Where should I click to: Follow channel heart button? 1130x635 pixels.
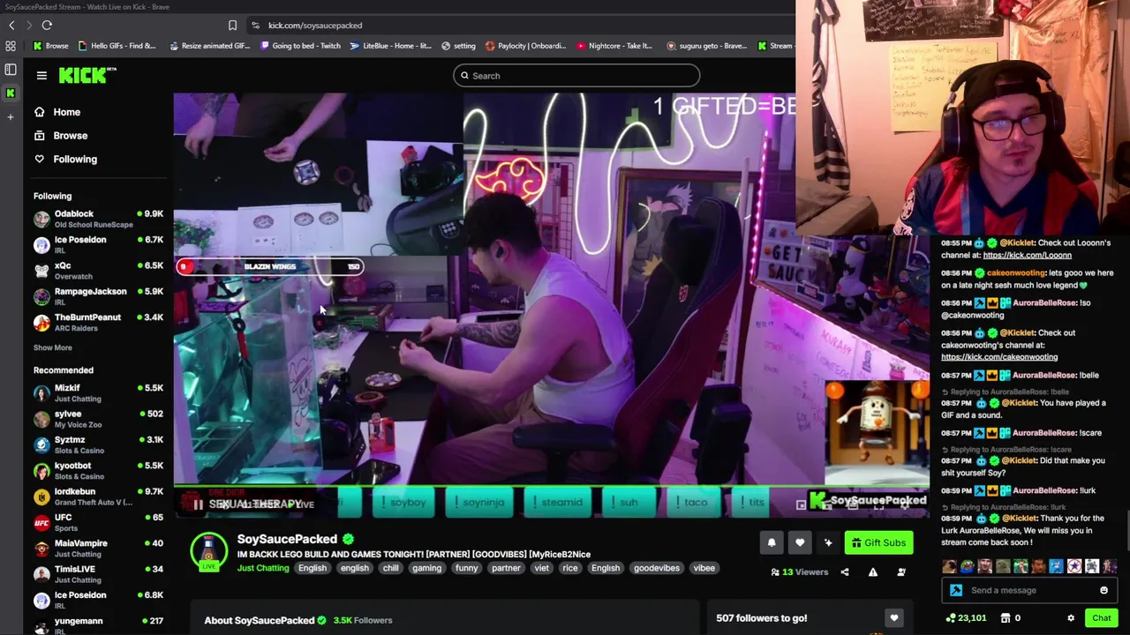800,543
